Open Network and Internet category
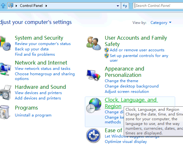 point(41,63)
